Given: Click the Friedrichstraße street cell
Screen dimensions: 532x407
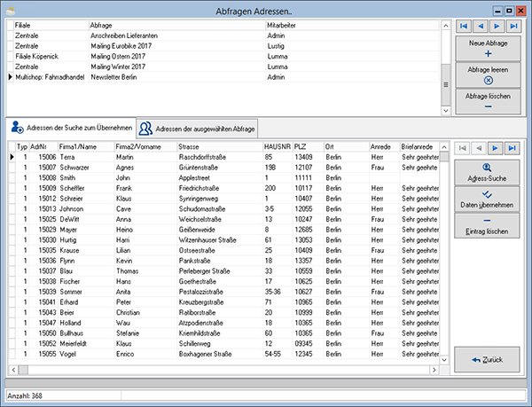Looking at the screenshot, I should tap(220, 188).
